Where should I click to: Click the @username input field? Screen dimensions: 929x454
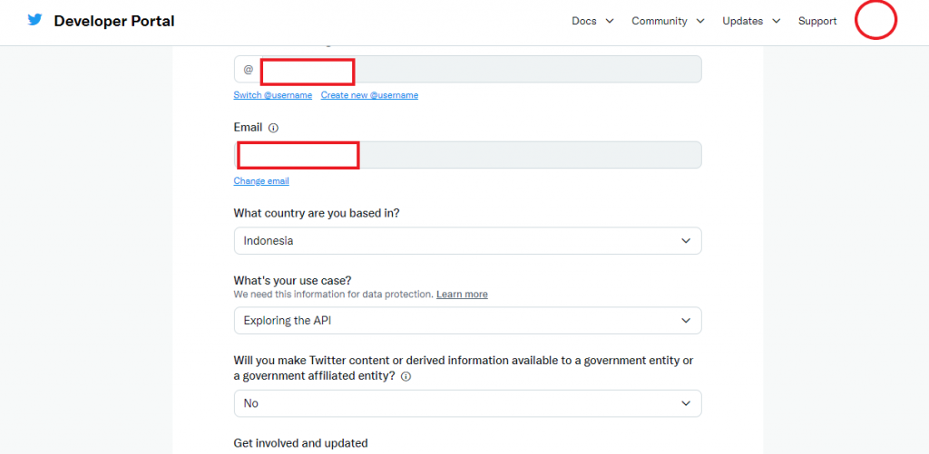click(x=467, y=69)
